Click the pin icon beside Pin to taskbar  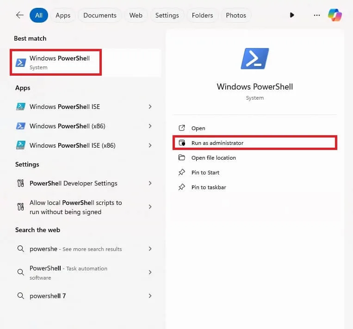pyautogui.click(x=182, y=187)
